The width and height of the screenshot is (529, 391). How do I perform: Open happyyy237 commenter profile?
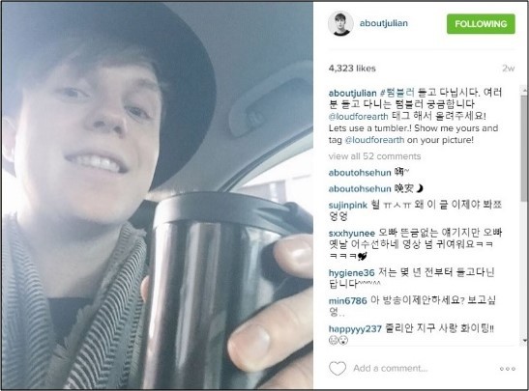(x=355, y=328)
